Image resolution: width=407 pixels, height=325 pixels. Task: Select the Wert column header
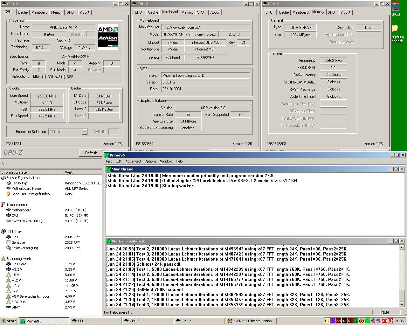coord(83,172)
